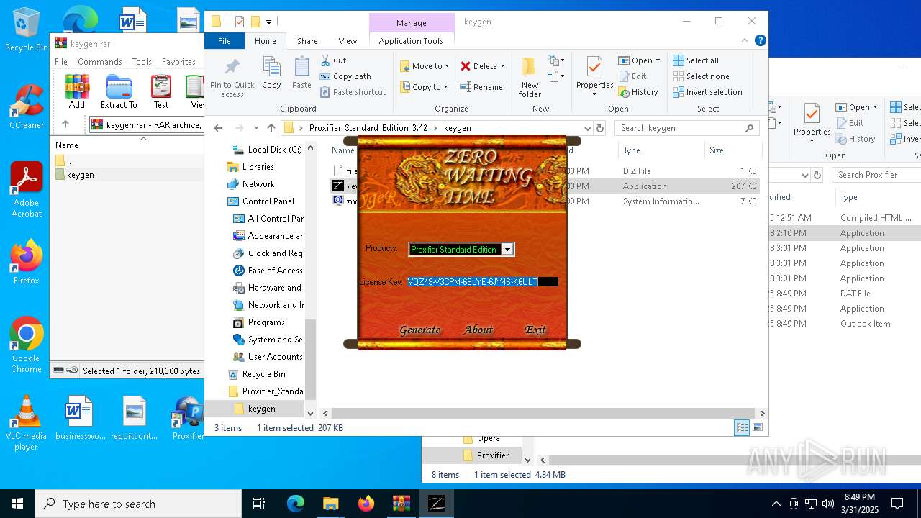Click the horizontal scrollbar in file list
This screenshot has width=921, height=518.
point(544,413)
